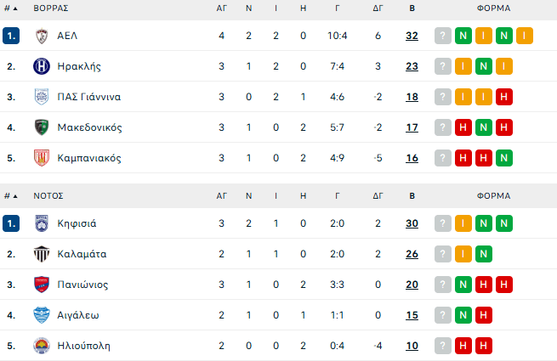Viewport: 557px width, 361px height.
Task: Open the Καλαμάτα team badge
Action: tap(42, 254)
